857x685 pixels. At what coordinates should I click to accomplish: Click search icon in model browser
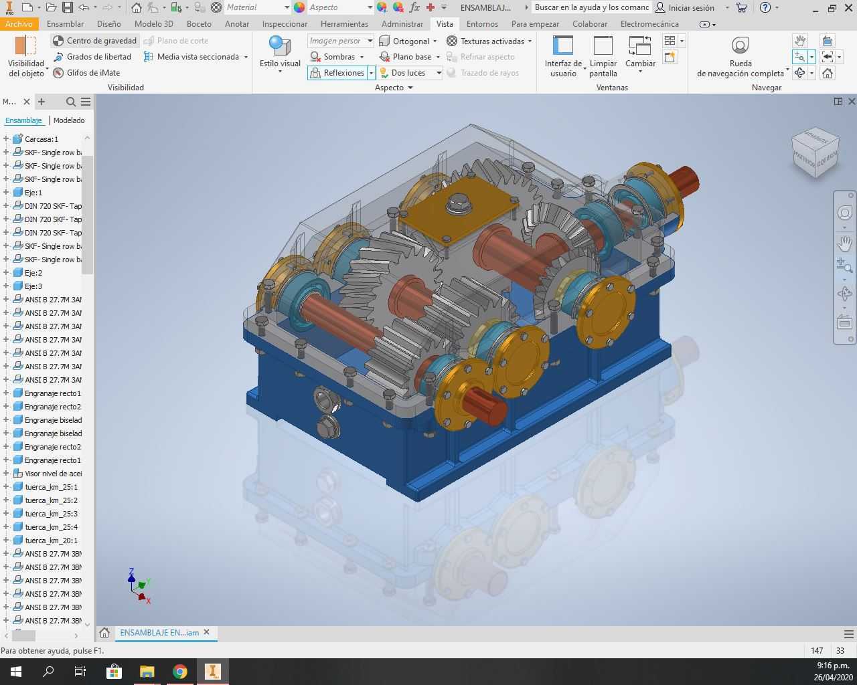click(70, 102)
